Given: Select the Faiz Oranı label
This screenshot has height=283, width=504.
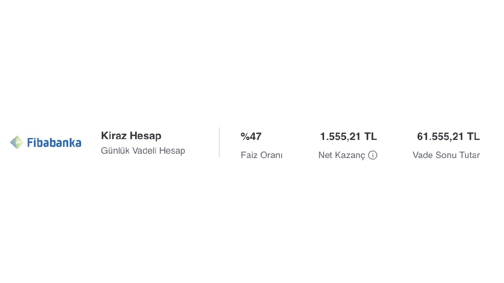Looking at the screenshot, I should coord(261,155).
